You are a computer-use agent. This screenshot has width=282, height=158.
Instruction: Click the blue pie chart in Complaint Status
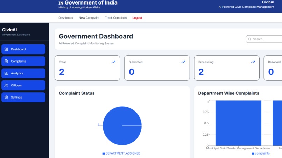(x=122, y=126)
